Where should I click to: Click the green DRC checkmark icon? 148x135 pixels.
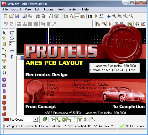click(122, 126)
